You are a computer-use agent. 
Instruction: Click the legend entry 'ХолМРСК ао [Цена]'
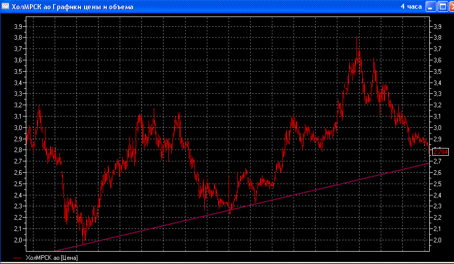pyautogui.click(x=52, y=258)
